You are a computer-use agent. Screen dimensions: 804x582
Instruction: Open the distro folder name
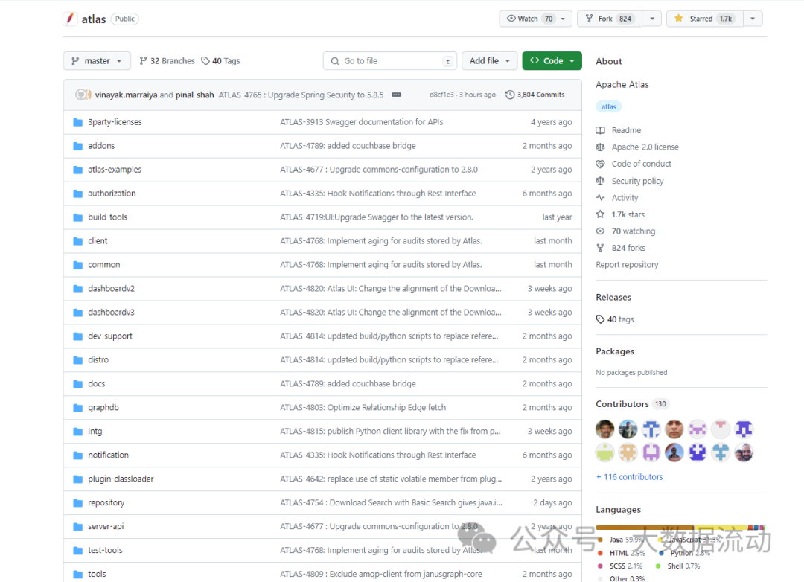pos(98,360)
